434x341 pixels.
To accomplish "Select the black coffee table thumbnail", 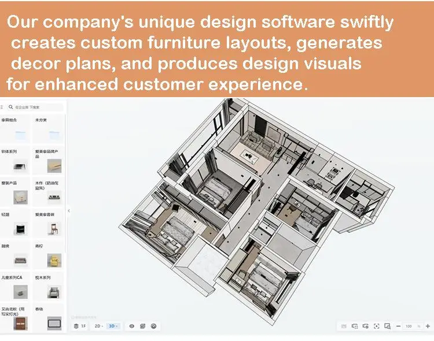I will tap(20, 166).
